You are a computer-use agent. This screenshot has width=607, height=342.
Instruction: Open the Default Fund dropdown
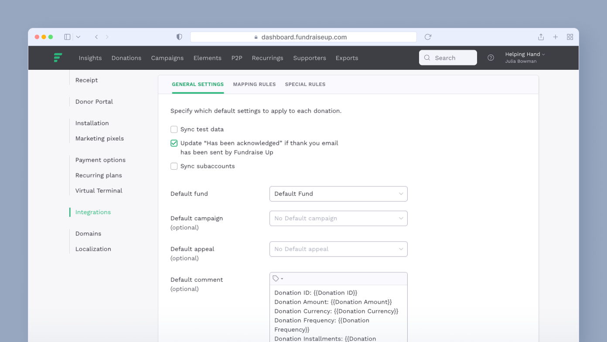pos(338,194)
